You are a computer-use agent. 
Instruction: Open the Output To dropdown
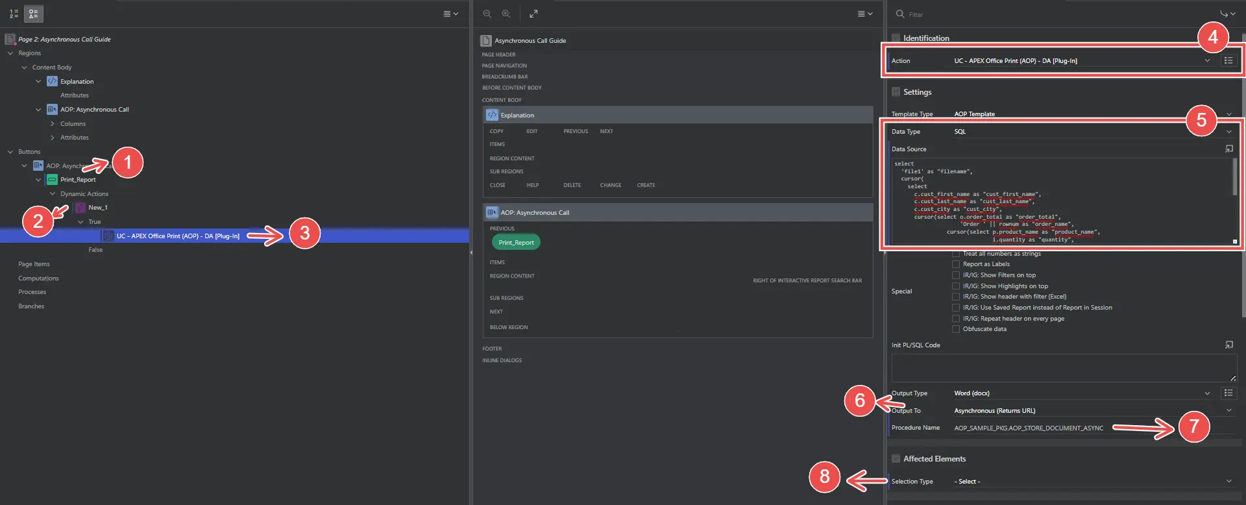click(1093, 410)
